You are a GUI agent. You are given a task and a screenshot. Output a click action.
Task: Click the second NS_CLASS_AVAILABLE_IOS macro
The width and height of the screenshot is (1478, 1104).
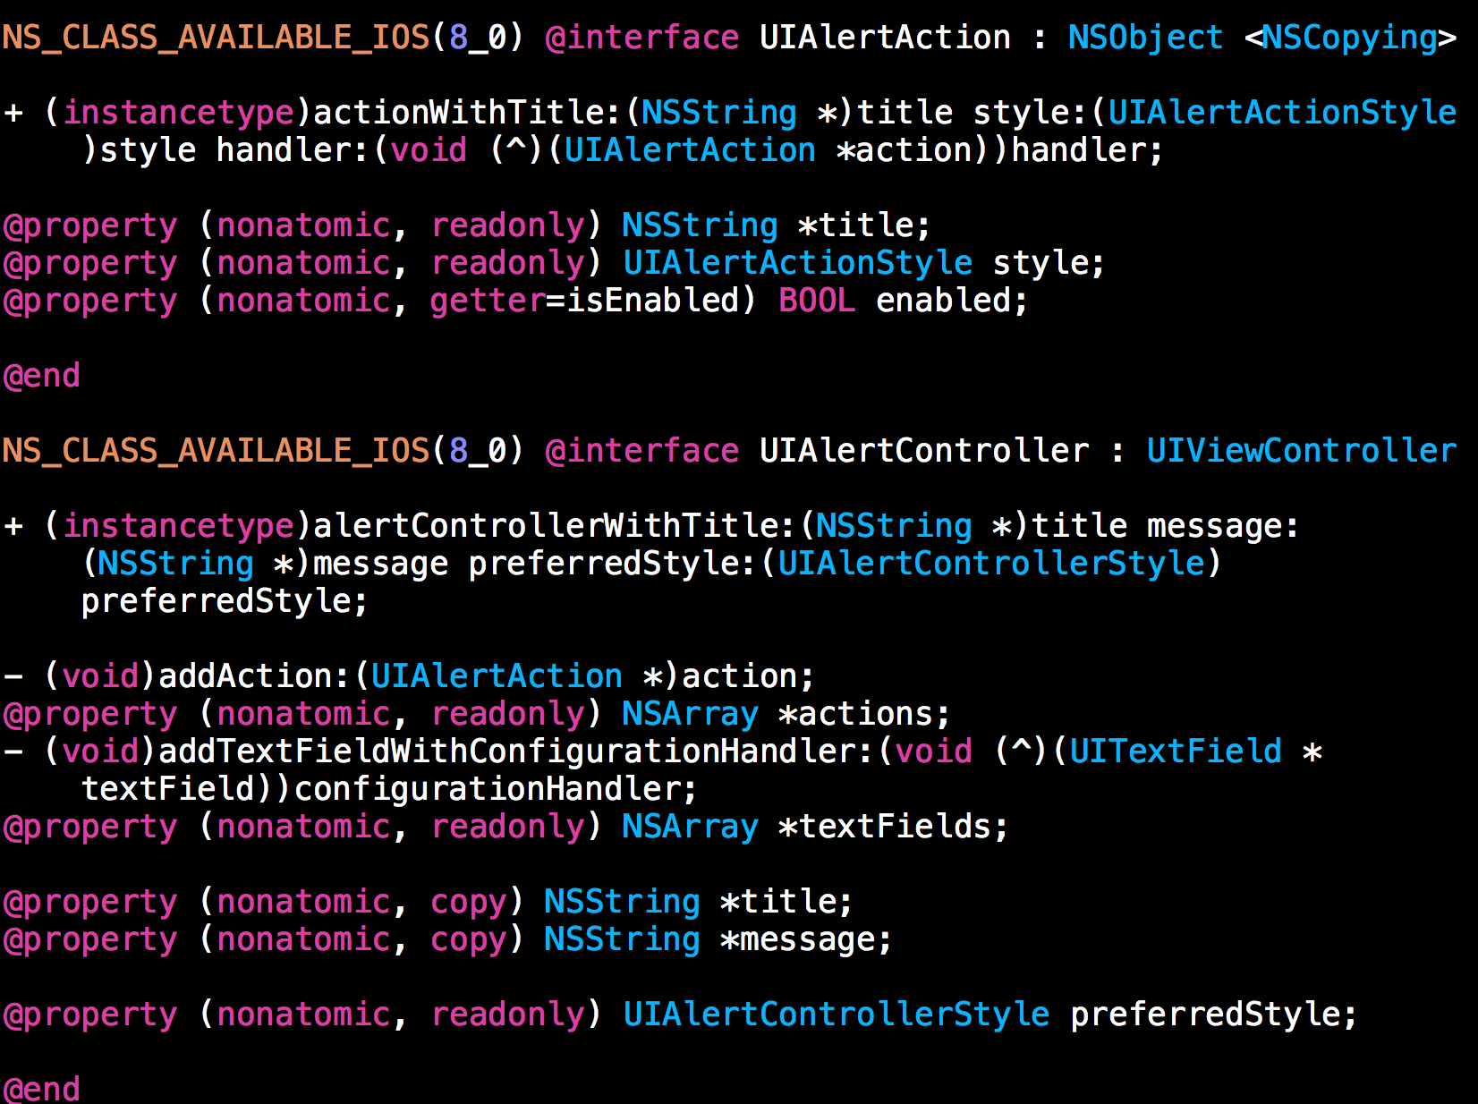pyautogui.click(x=217, y=451)
